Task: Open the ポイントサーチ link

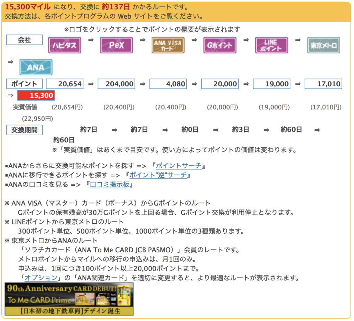Action: [179, 166]
